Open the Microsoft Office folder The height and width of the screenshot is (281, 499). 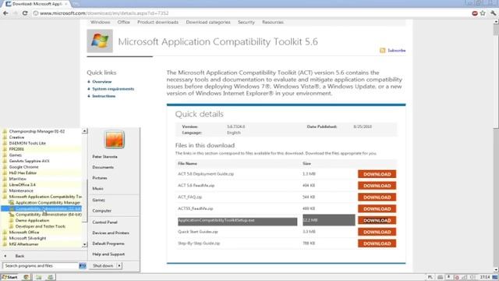24,233
